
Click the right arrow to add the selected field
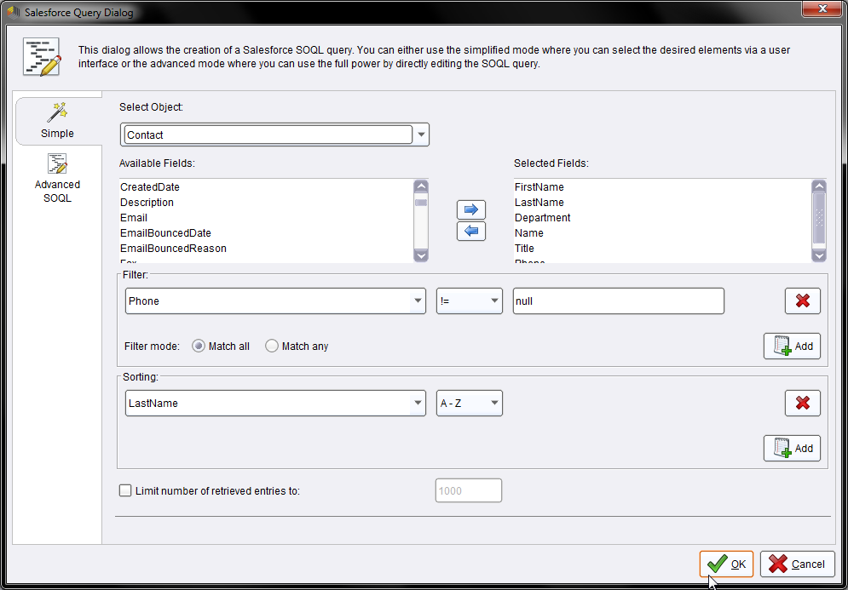(x=471, y=209)
